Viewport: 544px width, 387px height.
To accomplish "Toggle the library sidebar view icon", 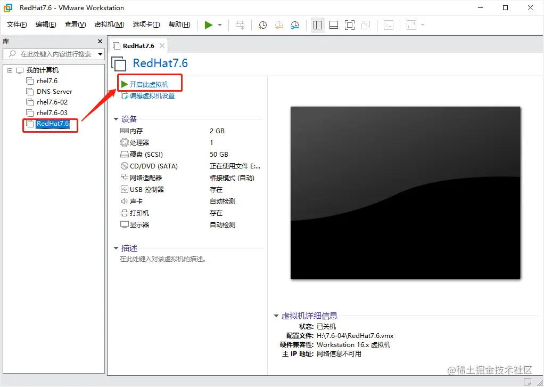I will click(317, 25).
